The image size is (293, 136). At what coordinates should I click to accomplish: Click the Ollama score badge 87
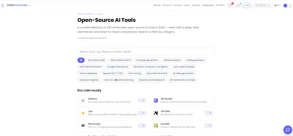(142, 100)
